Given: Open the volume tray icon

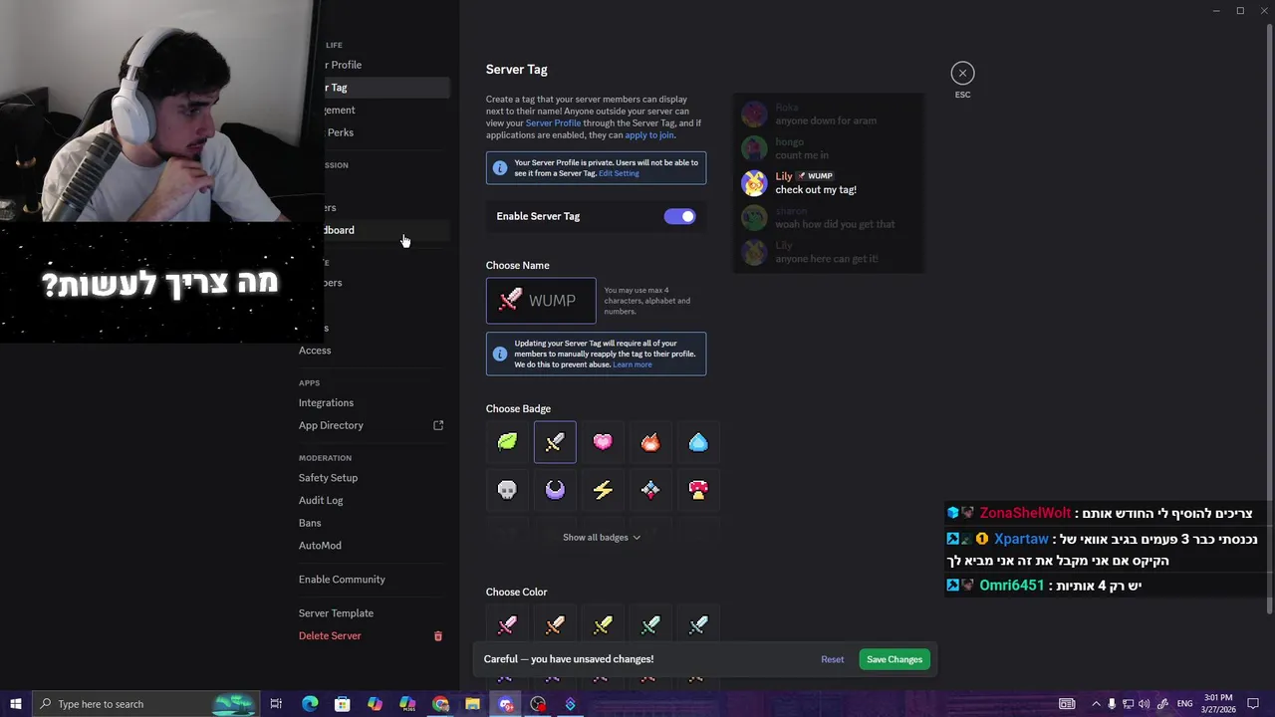Looking at the screenshot, I should [x=1144, y=704].
